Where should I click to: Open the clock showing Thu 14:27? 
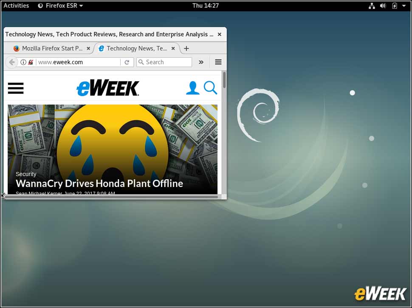pyautogui.click(x=206, y=6)
